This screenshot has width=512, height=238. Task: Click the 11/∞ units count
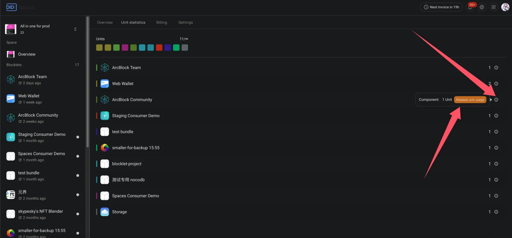tap(184, 39)
